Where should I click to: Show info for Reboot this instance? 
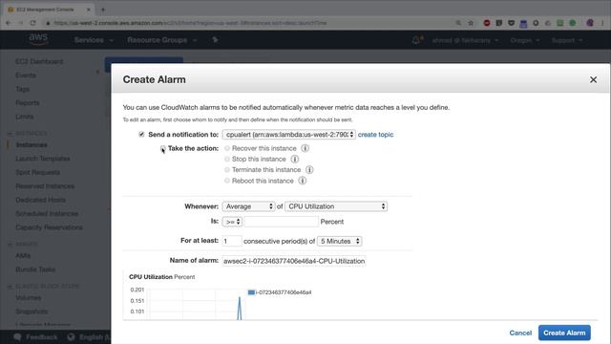pos(303,181)
